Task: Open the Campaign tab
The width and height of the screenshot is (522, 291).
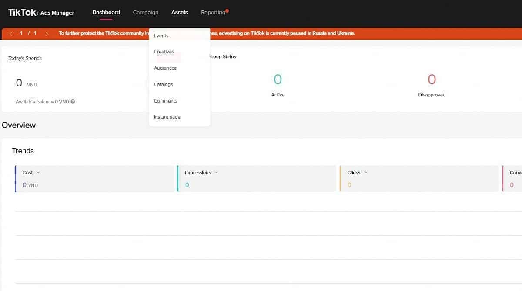Action: (x=146, y=13)
